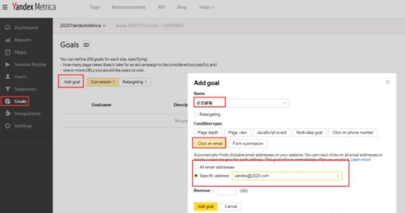The height and width of the screenshot is (213, 405).
Task: Click the Users person icon
Action: point(8,76)
